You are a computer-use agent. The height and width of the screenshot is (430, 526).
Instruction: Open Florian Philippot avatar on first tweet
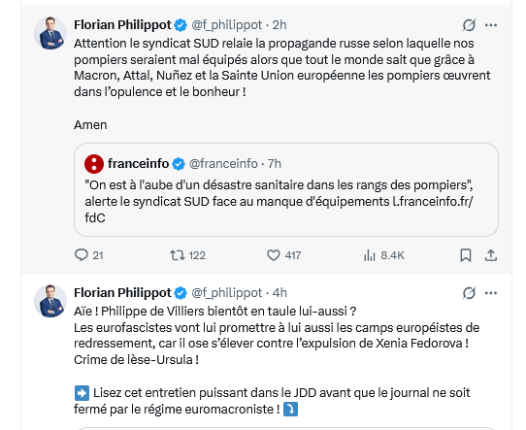(50, 33)
